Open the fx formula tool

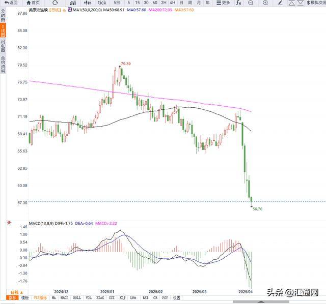[x=239, y=3]
